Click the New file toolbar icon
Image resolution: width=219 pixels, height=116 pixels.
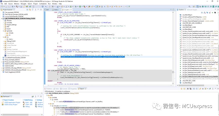2,7
